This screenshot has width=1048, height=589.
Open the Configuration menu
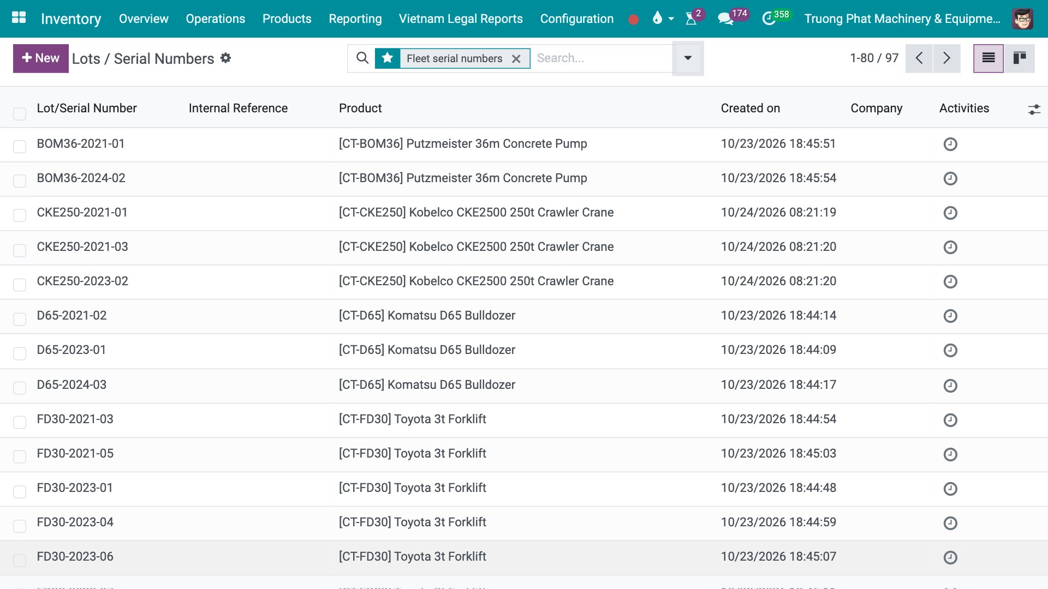(x=576, y=19)
